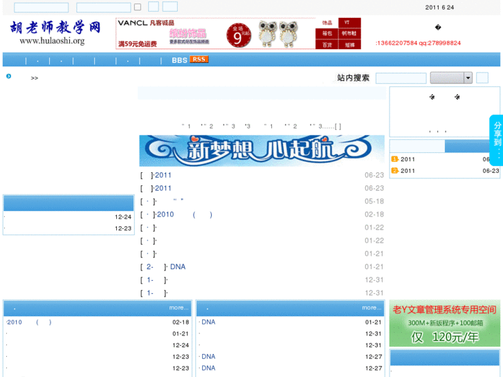Click the 仅 120元/年 price text in green ad
Viewport: 503px width, 377px height.
point(445,337)
